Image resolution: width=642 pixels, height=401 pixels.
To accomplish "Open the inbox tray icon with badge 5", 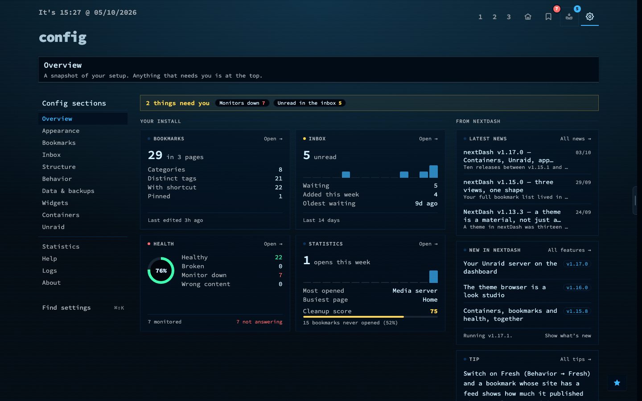I will point(569,17).
